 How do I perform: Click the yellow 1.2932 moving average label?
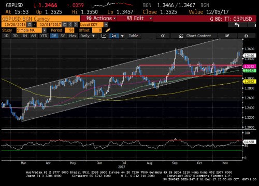[x=249, y=82]
